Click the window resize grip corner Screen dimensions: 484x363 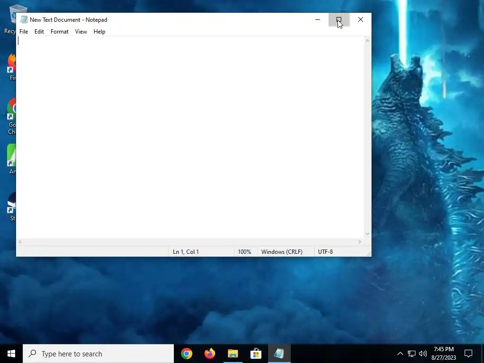click(369, 254)
